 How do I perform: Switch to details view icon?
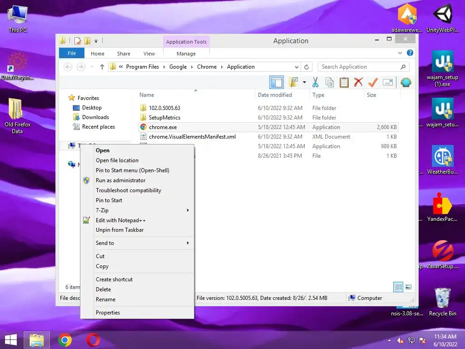[x=398, y=287]
